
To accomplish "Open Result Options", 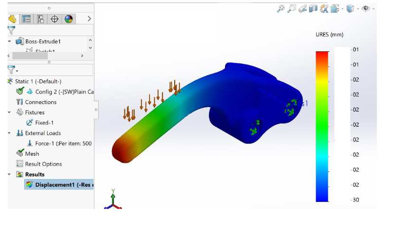I will point(43,164).
